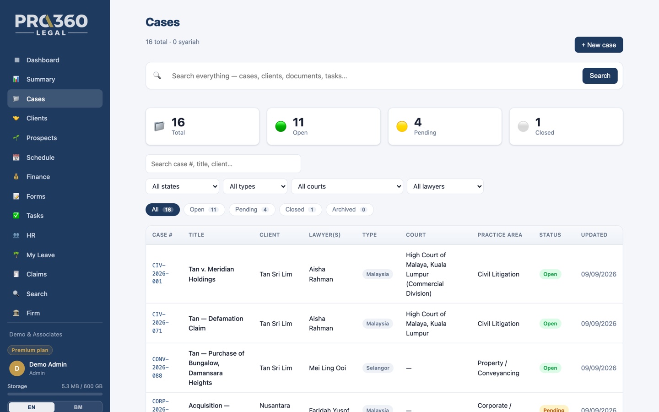Click the Cases folder icon in the sidebar
Image resolution: width=659 pixels, height=412 pixels.
click(16, 99)
